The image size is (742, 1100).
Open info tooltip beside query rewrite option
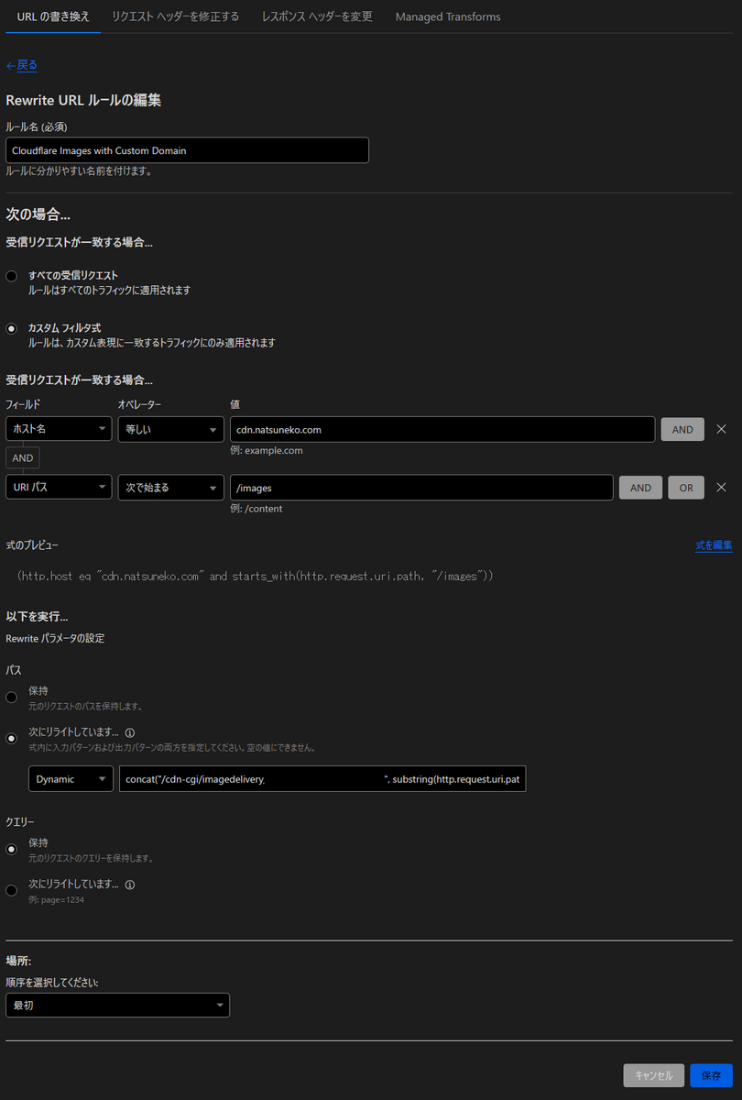click(129, 885)
